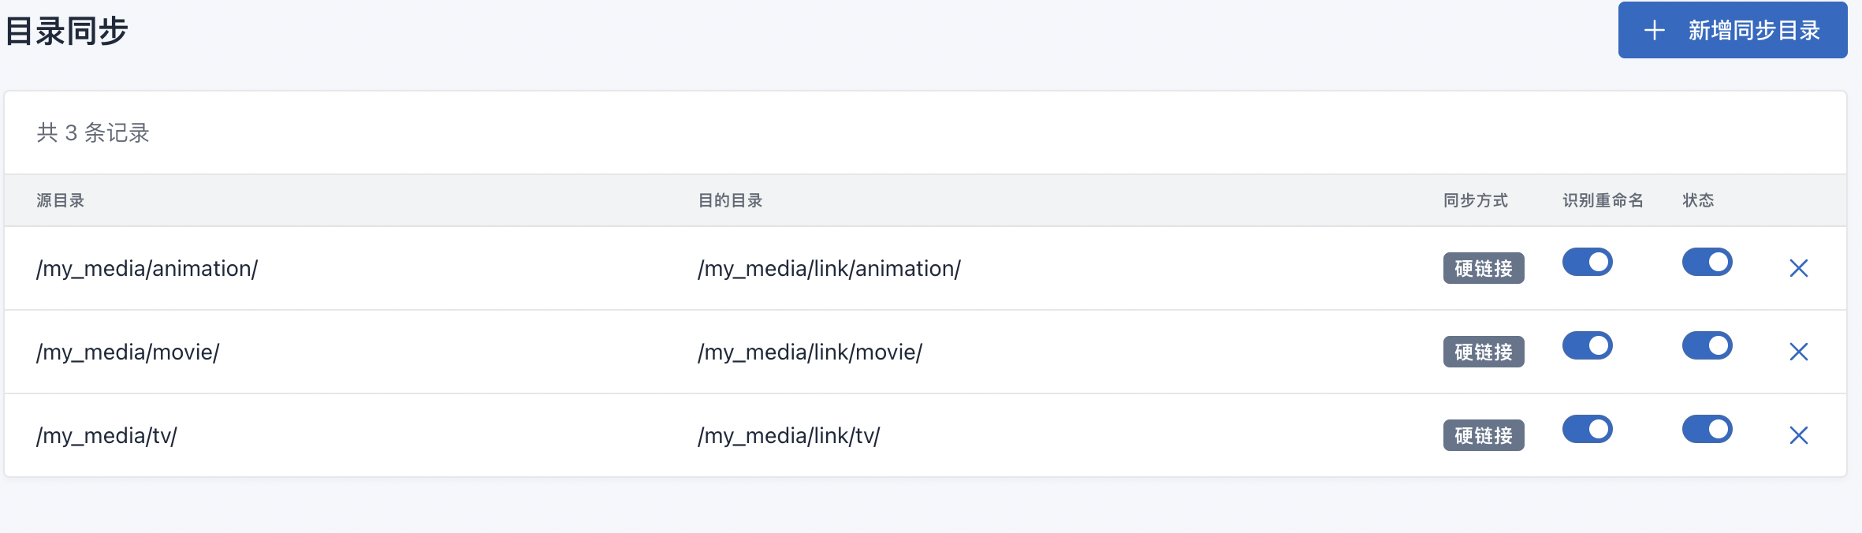Disable status switch for movie directory

1707,345
